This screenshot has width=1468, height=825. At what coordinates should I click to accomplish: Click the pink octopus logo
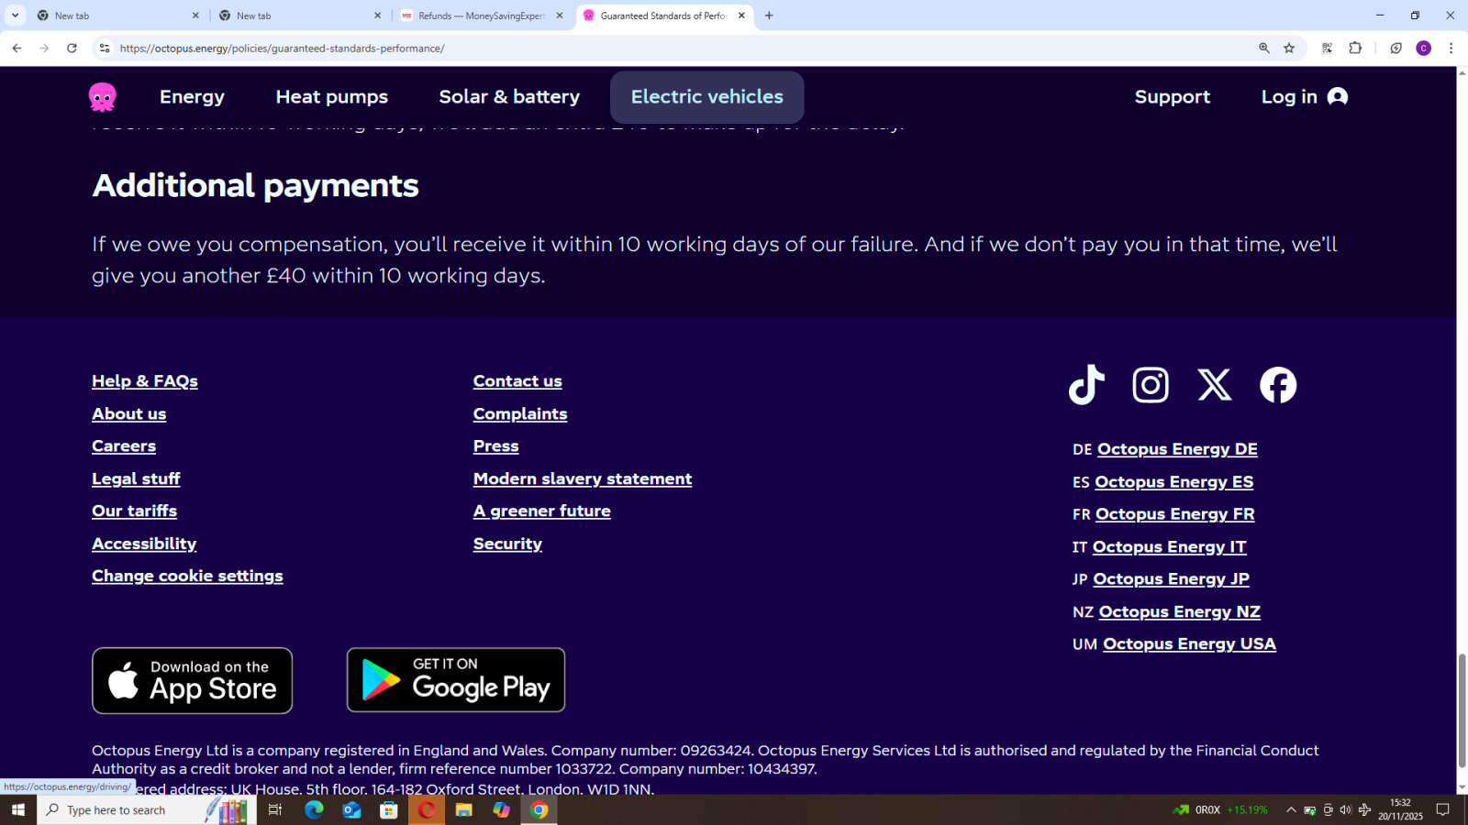(x=103, y=97)
